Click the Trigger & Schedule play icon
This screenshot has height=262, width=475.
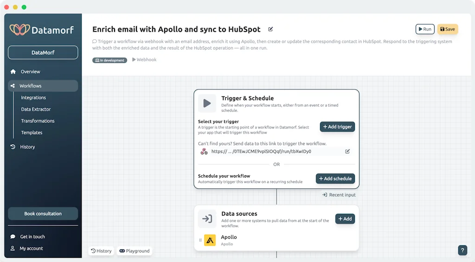[207, 103]
